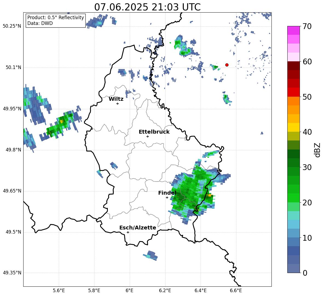
Task: Click the 70 tick on colorbar
Action: (307, 27)
